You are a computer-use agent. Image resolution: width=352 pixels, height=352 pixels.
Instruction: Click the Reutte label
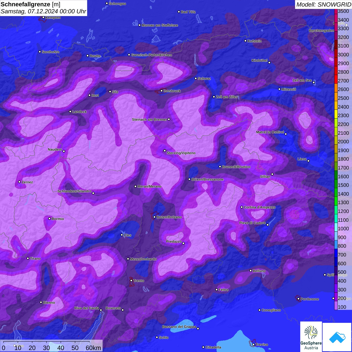[95, 56]
